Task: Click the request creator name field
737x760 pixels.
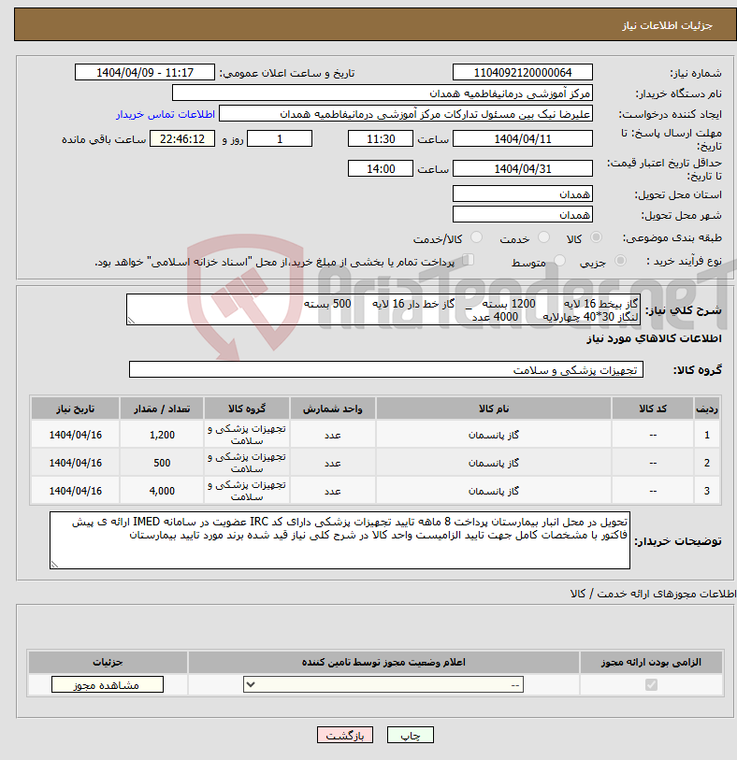Action: 405,114
